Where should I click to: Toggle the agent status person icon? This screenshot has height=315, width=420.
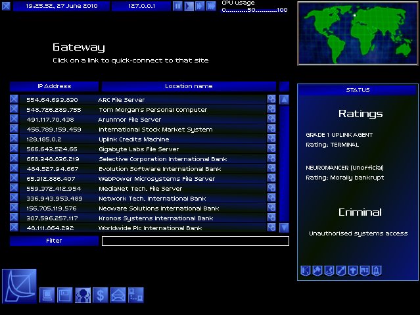[x=83, y=295]
